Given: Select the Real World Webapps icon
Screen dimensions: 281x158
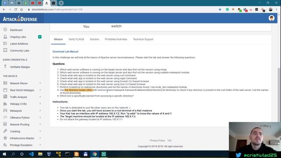Looking at the screenshot, I should pos(5,90).
